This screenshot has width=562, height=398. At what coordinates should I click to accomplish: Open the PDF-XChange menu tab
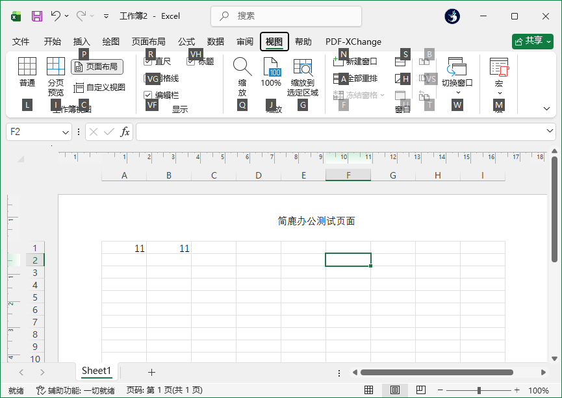point(353,41)
